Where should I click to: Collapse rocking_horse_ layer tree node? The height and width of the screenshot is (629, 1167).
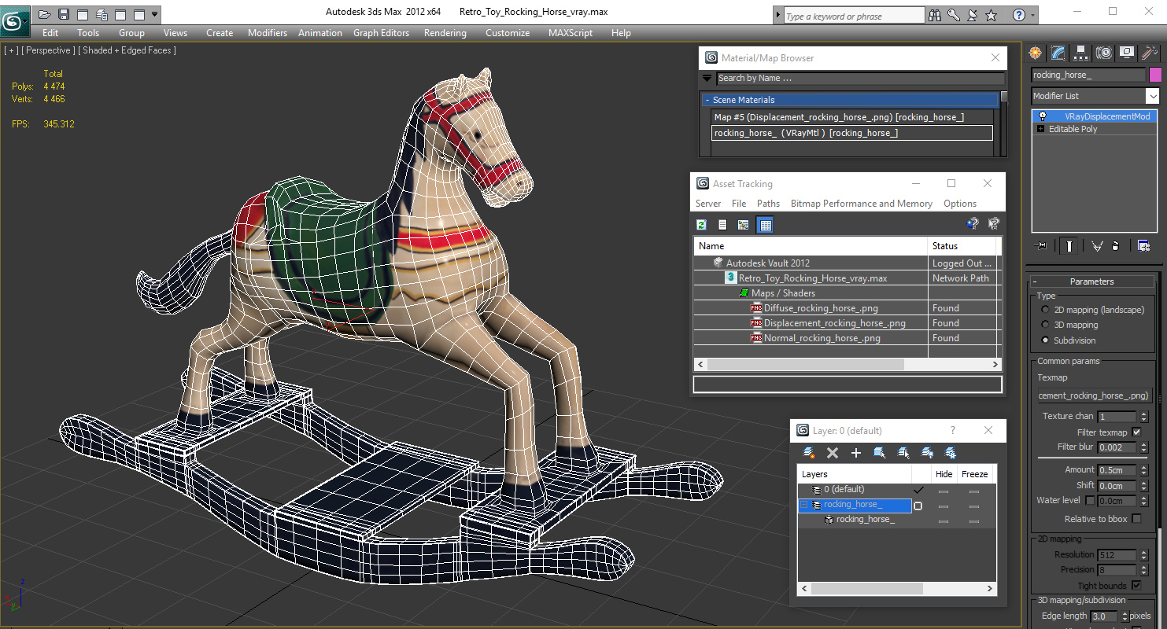point(804,505)
